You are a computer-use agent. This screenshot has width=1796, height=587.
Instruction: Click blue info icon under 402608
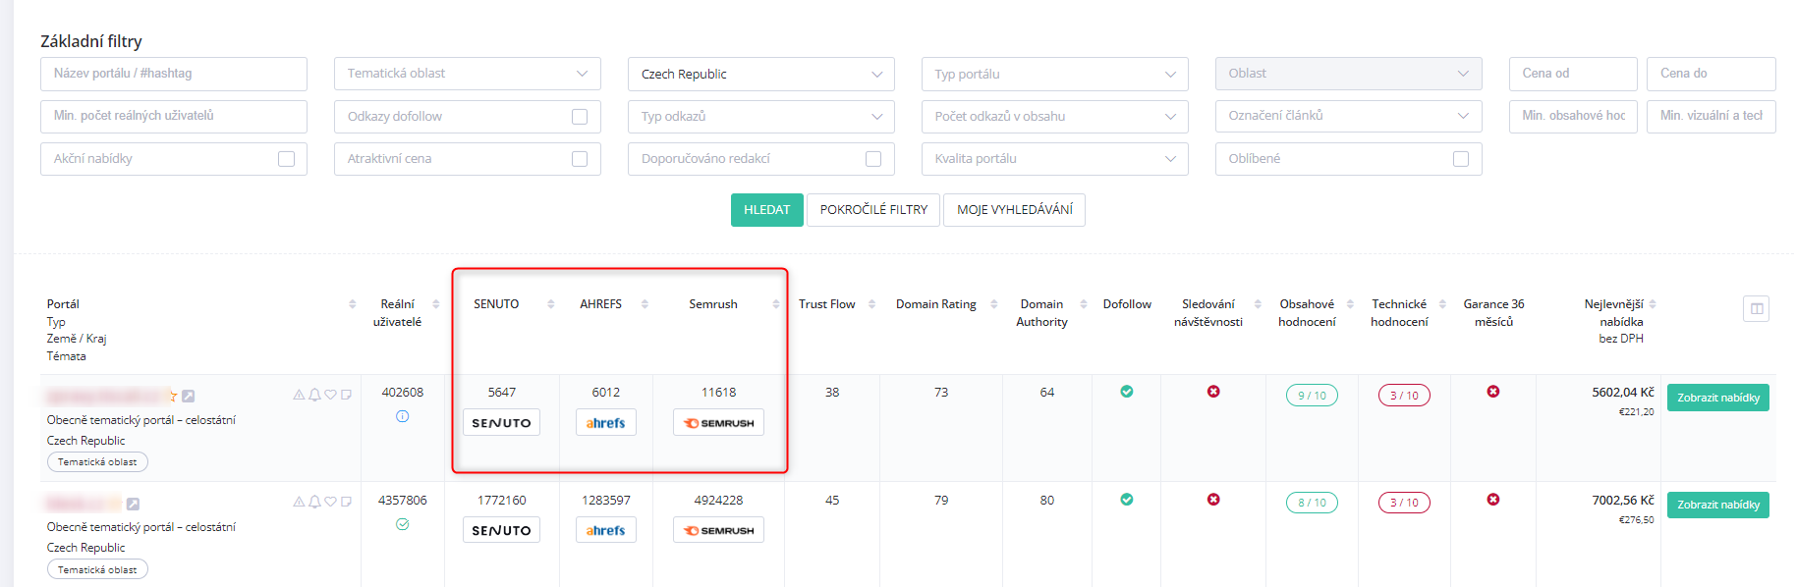click(x=402, y=416)
